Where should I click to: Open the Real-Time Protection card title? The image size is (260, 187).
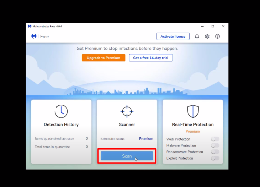(x=193, y=125)
